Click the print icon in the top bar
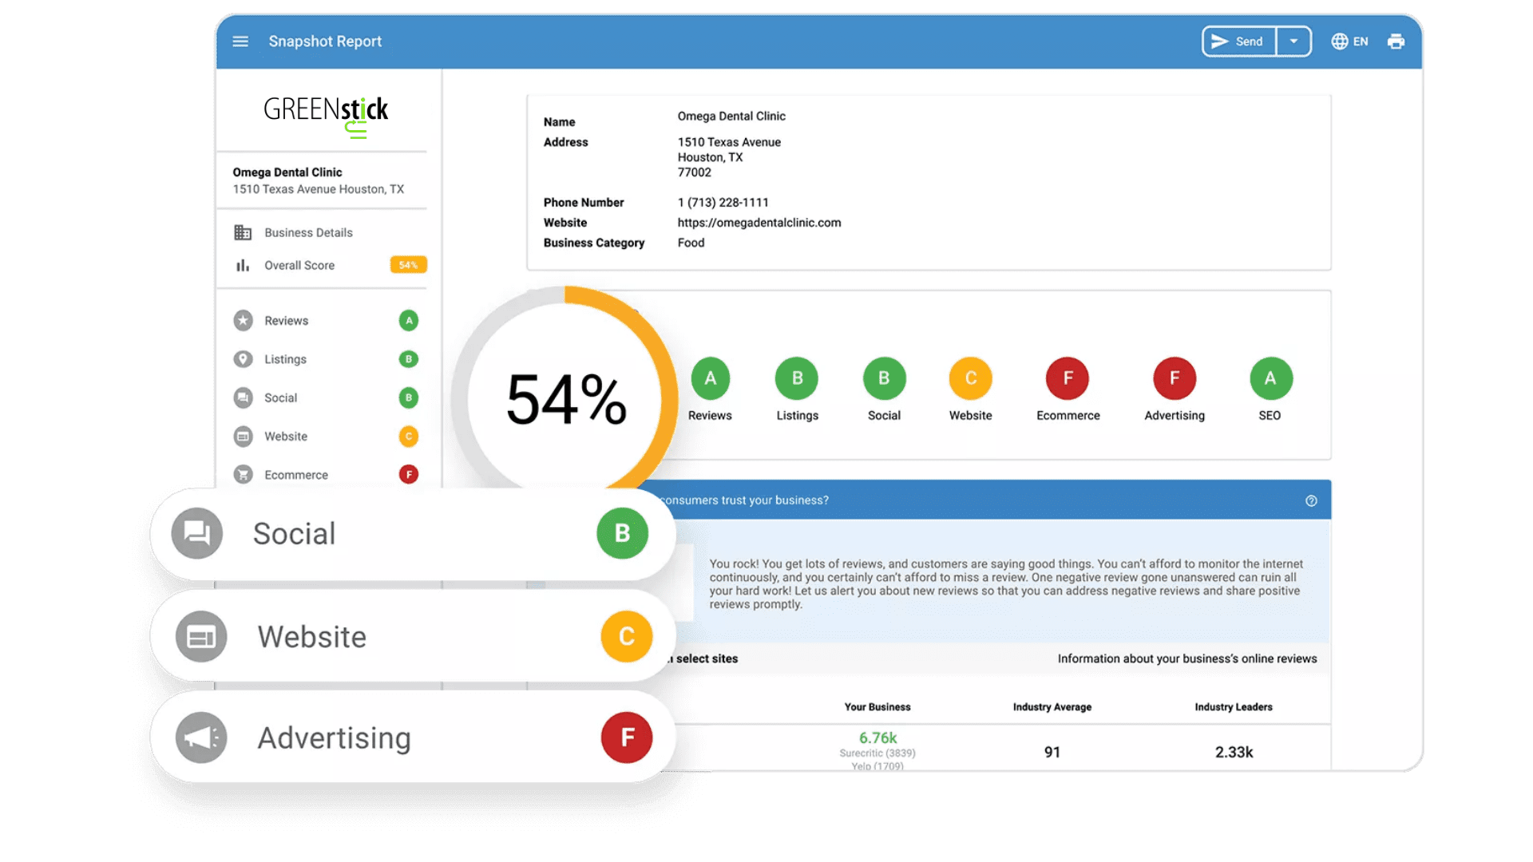Image resolution: width=1533 pixels, height=862 pixels. [1396, 41]
